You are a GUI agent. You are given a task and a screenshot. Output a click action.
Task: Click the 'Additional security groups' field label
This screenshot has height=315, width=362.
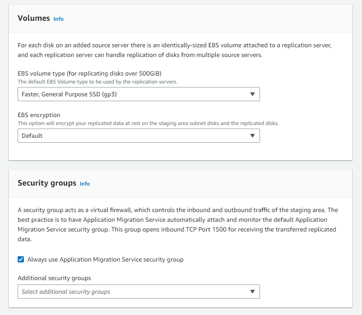pos(54,278)
